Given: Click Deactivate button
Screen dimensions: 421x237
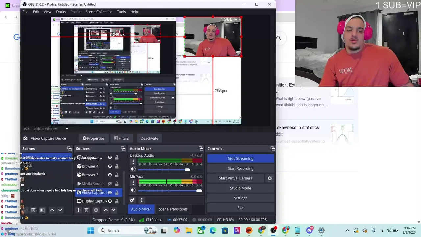Looking at the screenshot, I should 149,138.
